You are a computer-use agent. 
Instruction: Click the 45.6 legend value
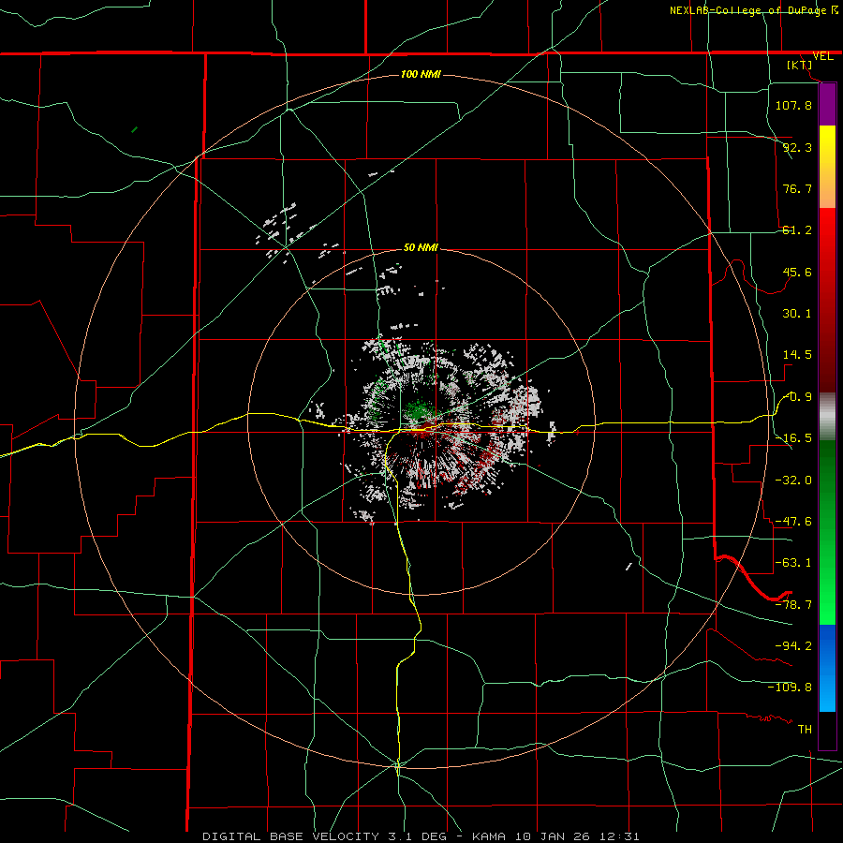pyautogui.click(x=797, y=272)
